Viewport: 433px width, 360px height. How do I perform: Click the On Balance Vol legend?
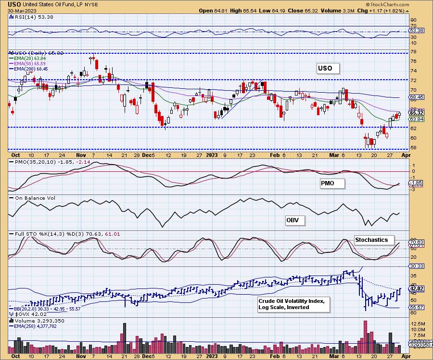point(32,198)
